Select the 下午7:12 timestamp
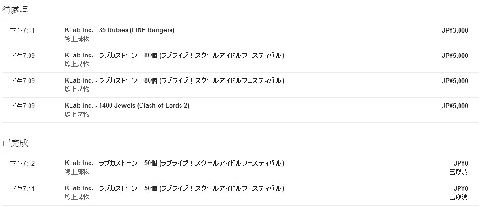 coord(22,164)
